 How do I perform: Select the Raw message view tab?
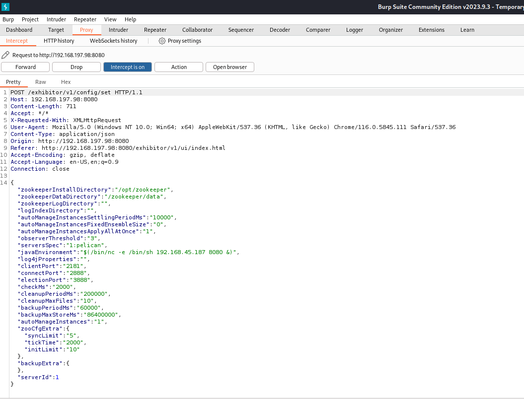click(x=41, y=82)
